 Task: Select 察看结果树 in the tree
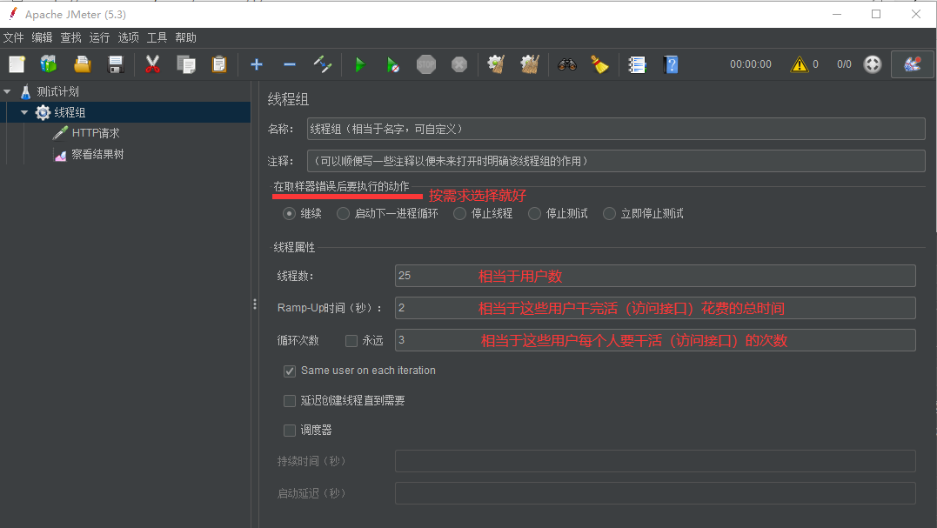[97, 154]
